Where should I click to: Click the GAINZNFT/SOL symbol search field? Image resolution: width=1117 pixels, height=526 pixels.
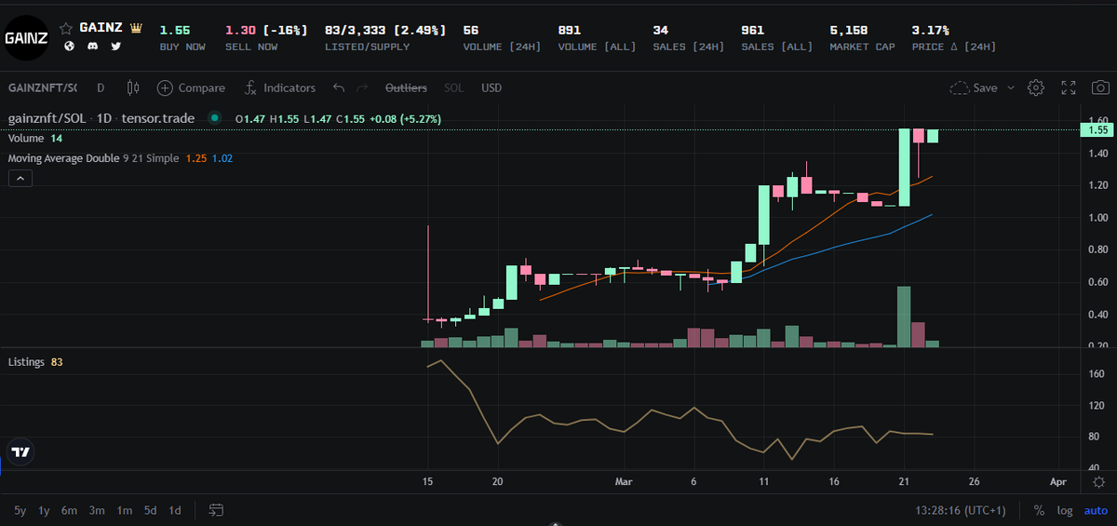[43, 88]
